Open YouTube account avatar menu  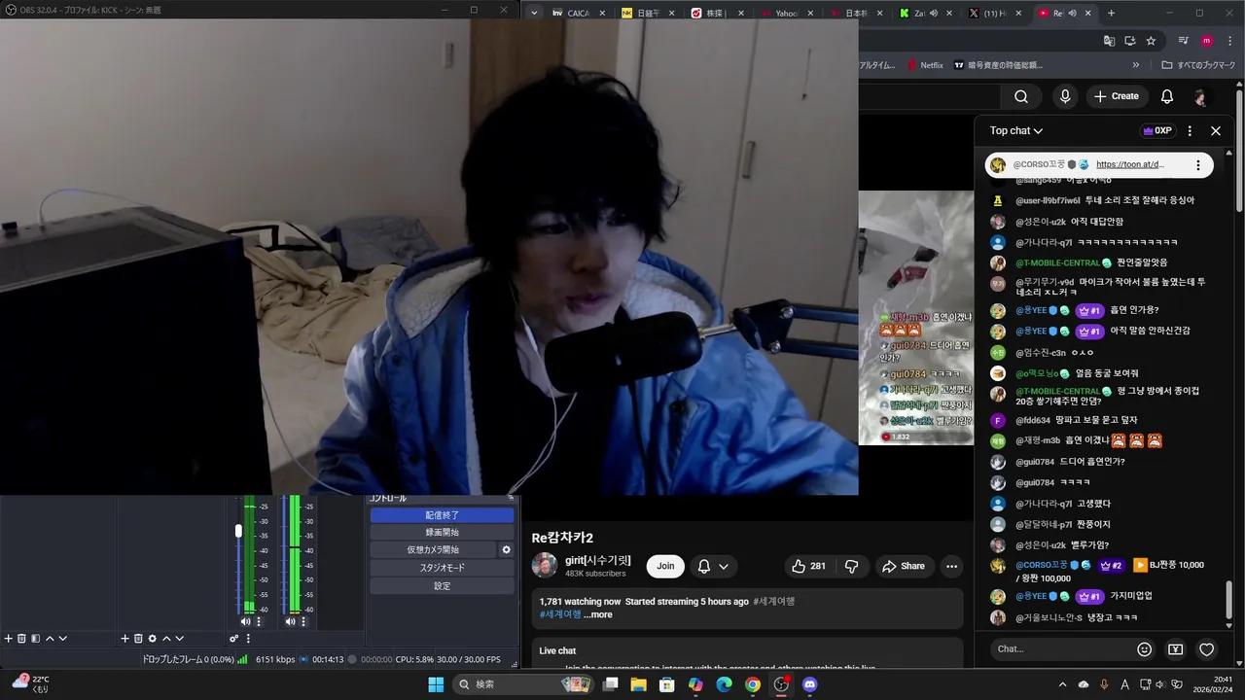pos(1201,96)
